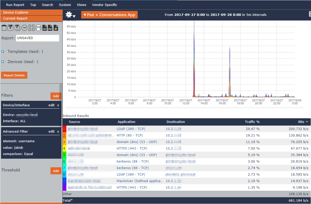Email the report using the @ icon
Image resolution: width=311 pixels, height=204 pixels.
56,28
